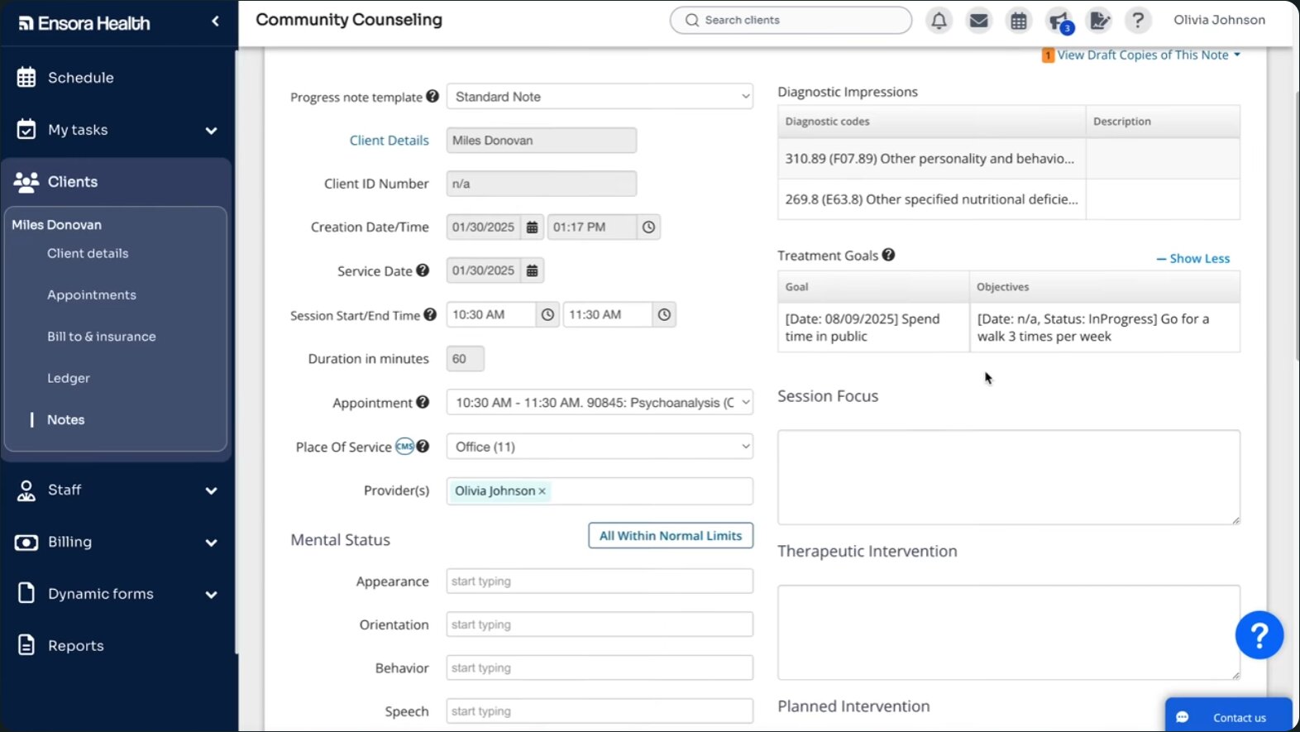Open the Schedule menu item
The width and height of the screenshot is (1300, 732).
80,78
